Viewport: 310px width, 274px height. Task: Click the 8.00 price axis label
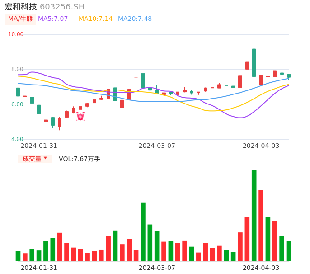click(17, 69)
